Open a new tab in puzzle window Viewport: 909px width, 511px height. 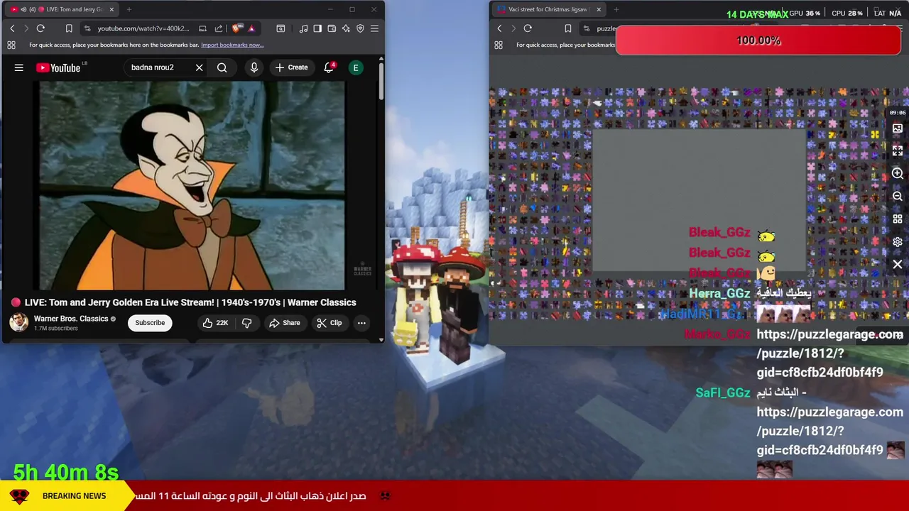pyautogui.click(x=616, y=9)
